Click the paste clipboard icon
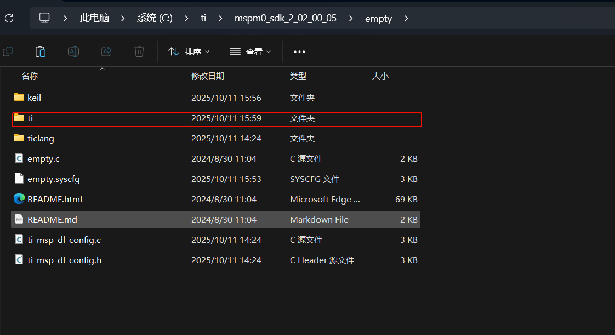This screenshot has width=615, height=335. 40,52
